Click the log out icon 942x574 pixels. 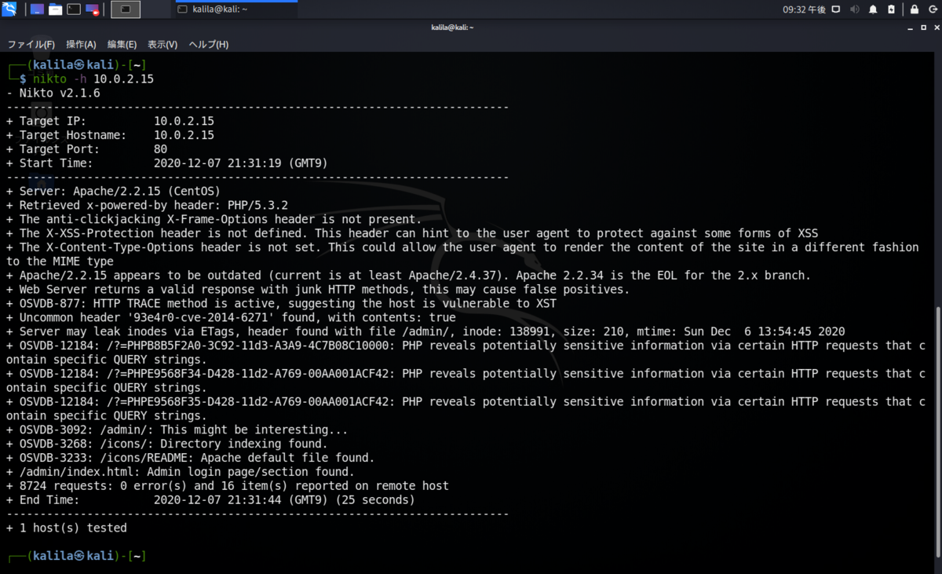pos(932,9)
